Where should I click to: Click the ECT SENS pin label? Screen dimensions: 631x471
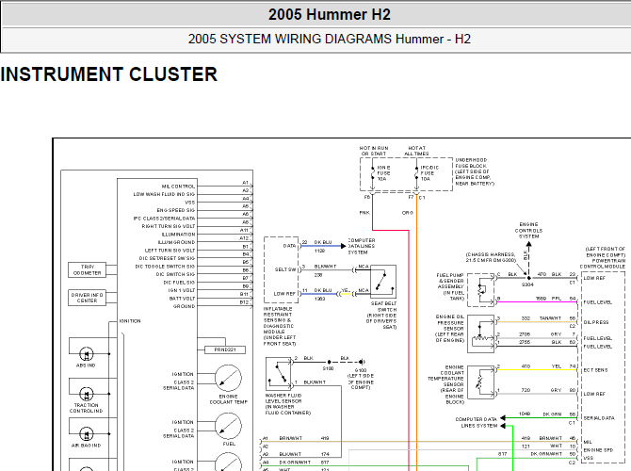coord(595,370)
